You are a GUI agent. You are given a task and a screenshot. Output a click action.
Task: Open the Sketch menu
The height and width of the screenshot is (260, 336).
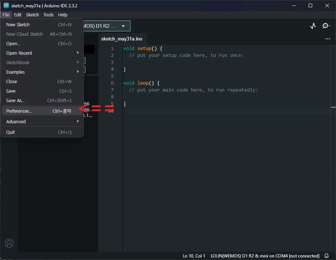(x=32, y=15)
